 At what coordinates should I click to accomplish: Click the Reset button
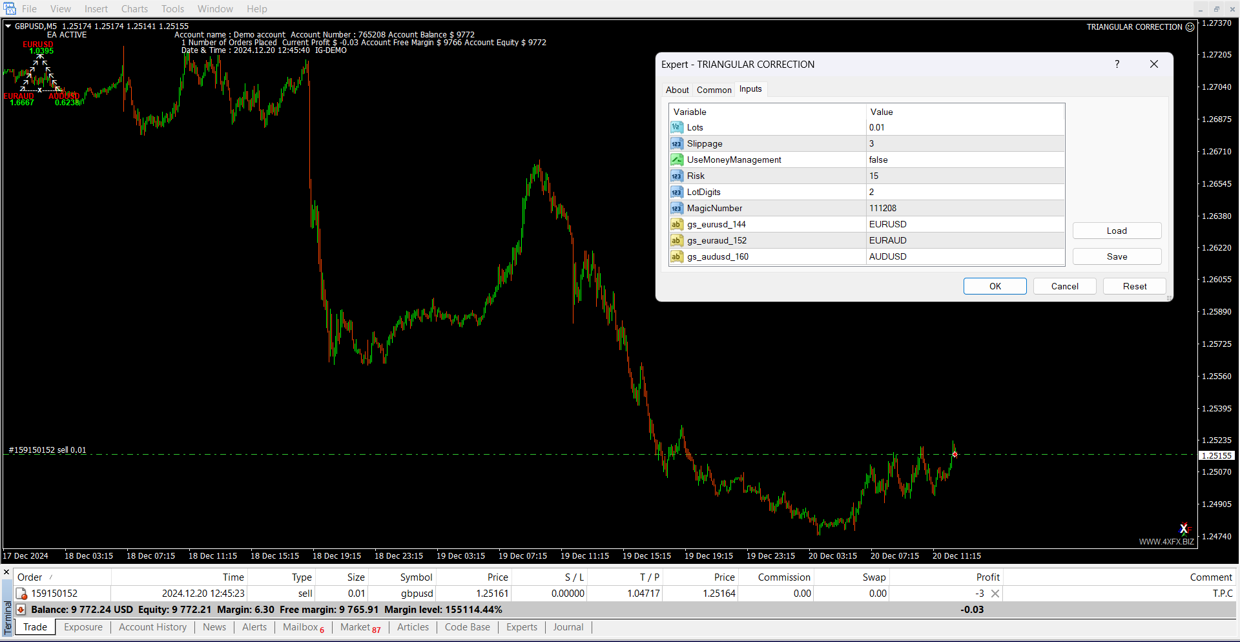(1134, 286)
